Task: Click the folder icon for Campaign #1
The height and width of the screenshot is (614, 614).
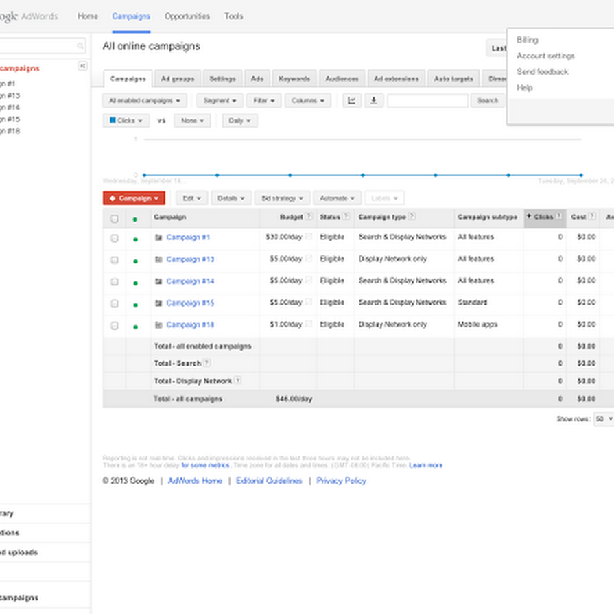Action: [x=158, y=237]
